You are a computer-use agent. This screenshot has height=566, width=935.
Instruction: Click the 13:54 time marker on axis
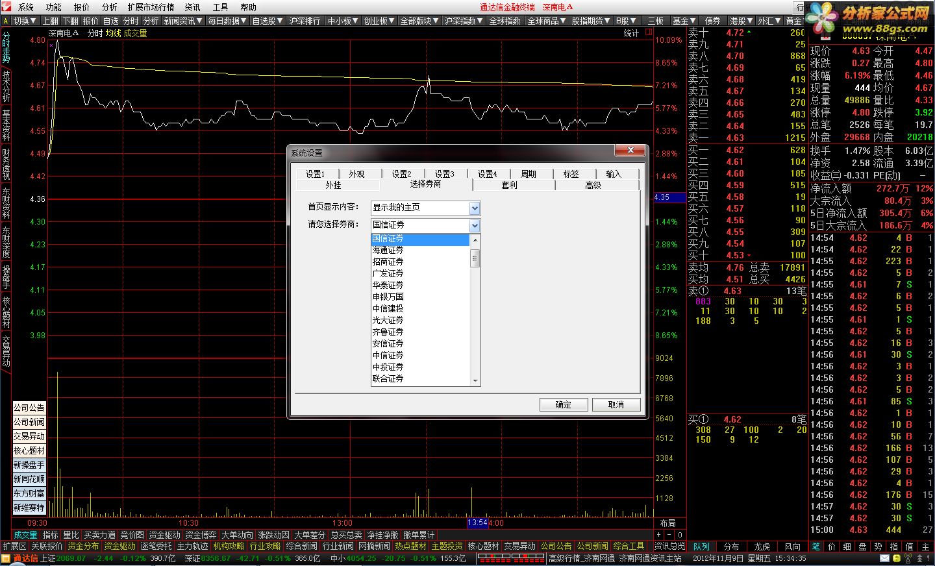tap(477, 523)
